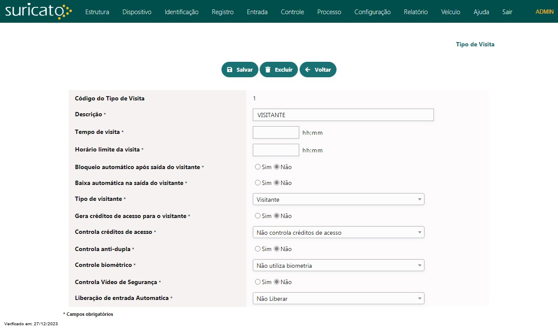Image resolution: width=558 pixels, height=330 pixels.
Task: Click the left arrow icon on Voltar
Action: [308, 70]
